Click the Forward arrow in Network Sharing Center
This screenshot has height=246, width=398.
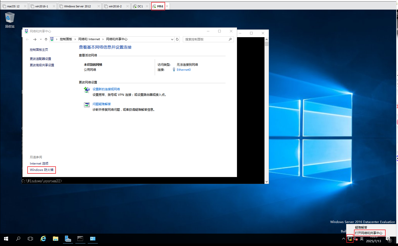[x=35, y=39]
